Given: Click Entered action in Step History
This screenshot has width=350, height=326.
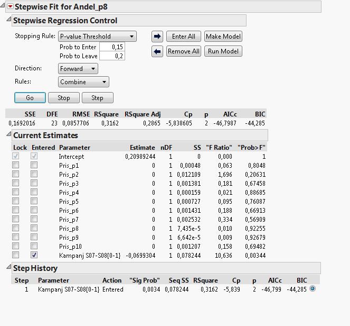Looking at the screenshot, I should coord(113,289).
